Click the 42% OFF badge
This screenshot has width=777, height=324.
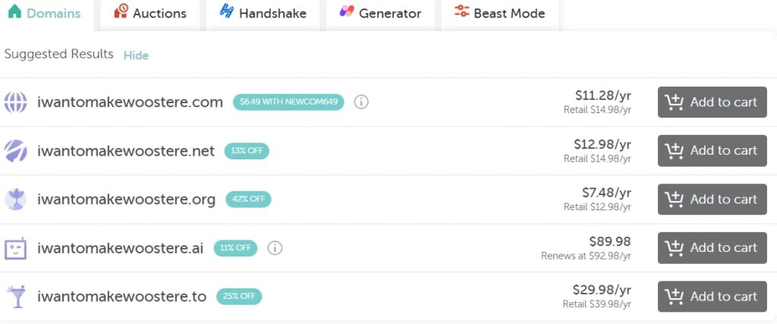(x=247, y=200)
